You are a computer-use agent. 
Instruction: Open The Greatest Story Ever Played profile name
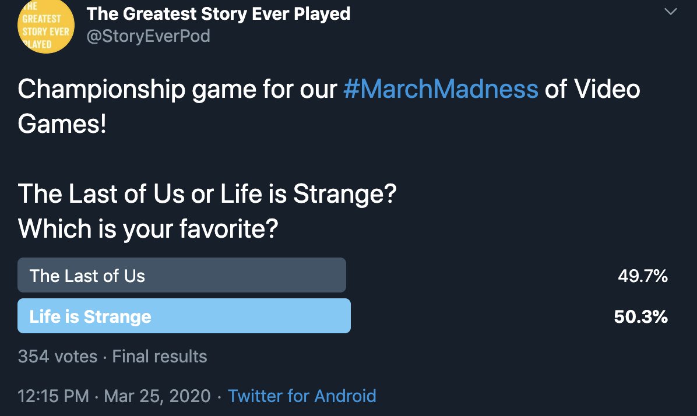point(219,14)
